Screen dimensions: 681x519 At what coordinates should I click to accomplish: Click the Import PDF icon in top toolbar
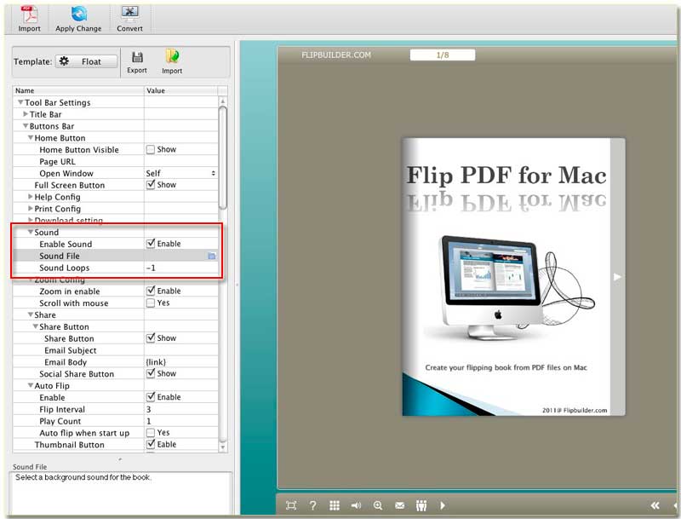[29, 14]
